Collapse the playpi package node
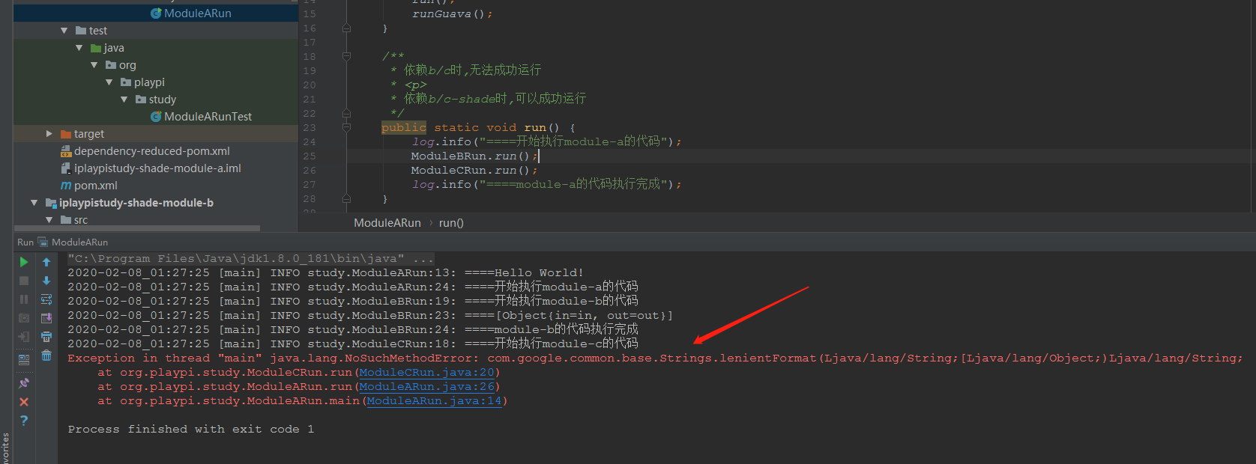 109,82
